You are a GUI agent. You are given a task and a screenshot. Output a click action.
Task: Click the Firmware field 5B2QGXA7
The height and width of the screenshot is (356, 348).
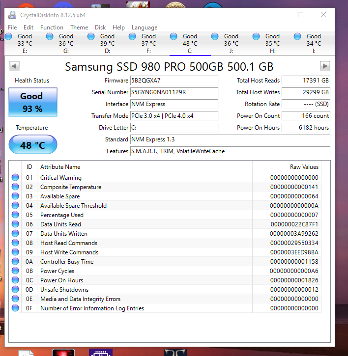174,81
